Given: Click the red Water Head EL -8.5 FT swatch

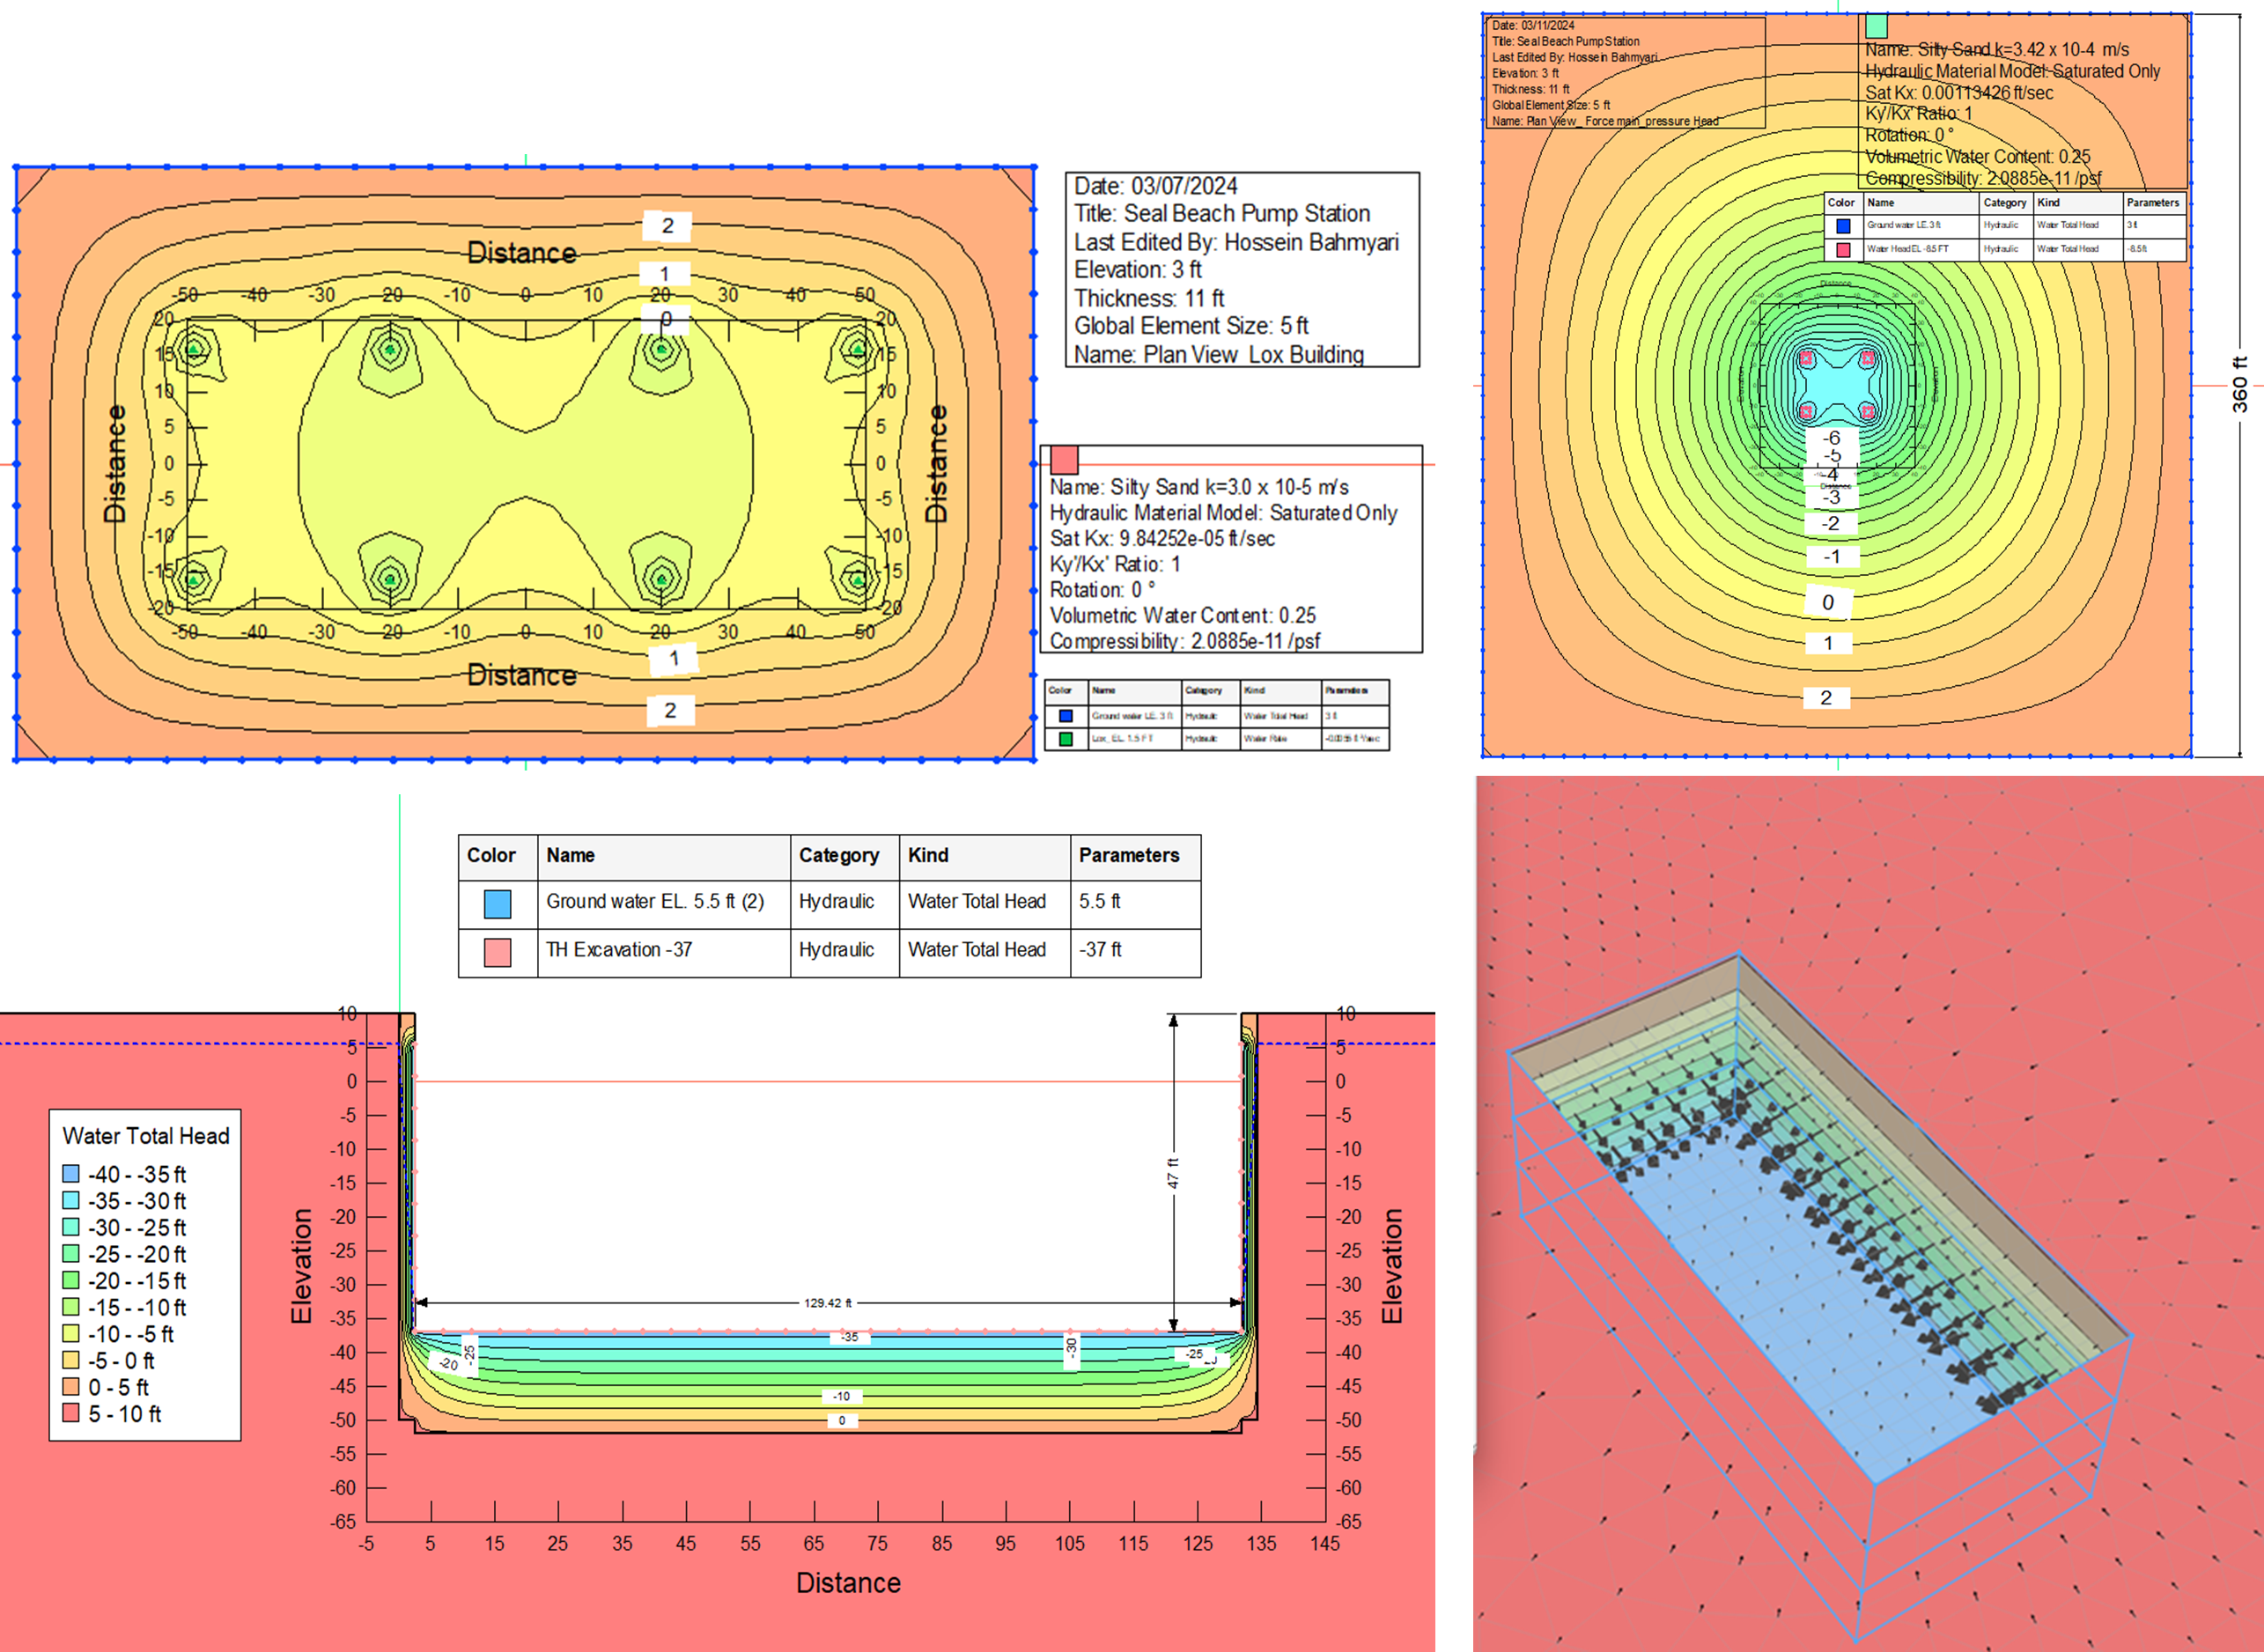Looking at the screenshot, I should click(1843, 249).
